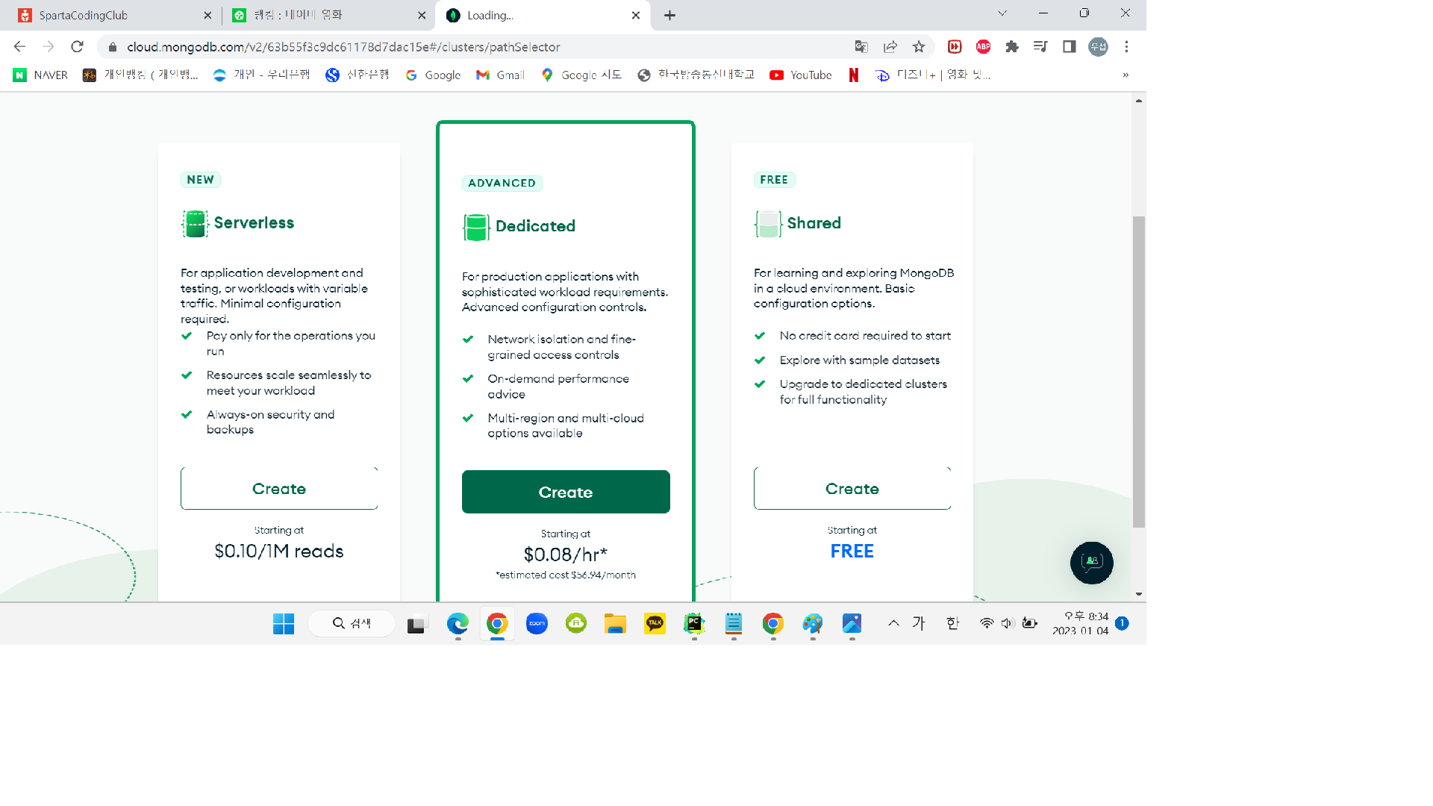Close the SpartaCodingClub tab
Image resolution: width=1433 pixels, height=806 pixels.
pos(207,15)
